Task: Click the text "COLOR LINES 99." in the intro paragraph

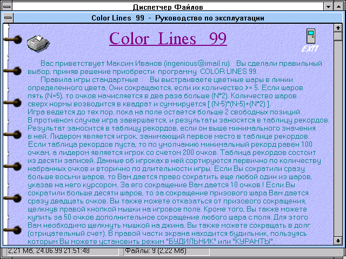Action: pos(229,72)
